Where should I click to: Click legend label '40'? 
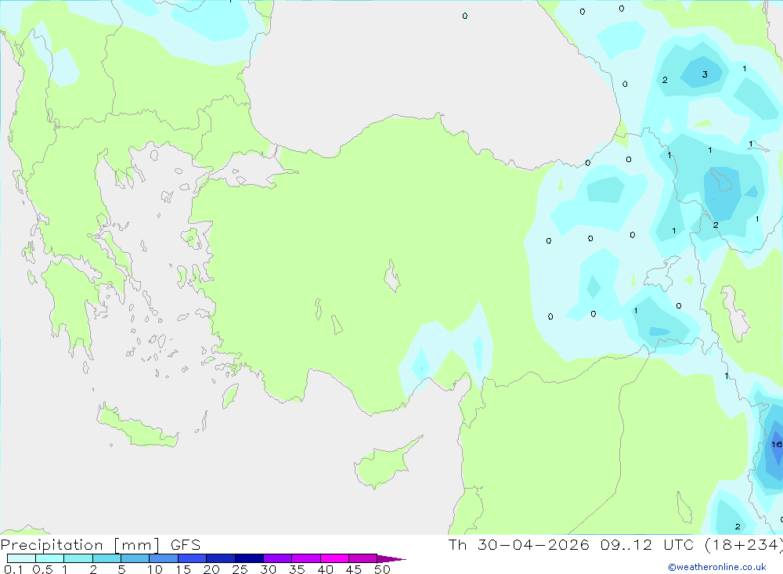[326, 569]
